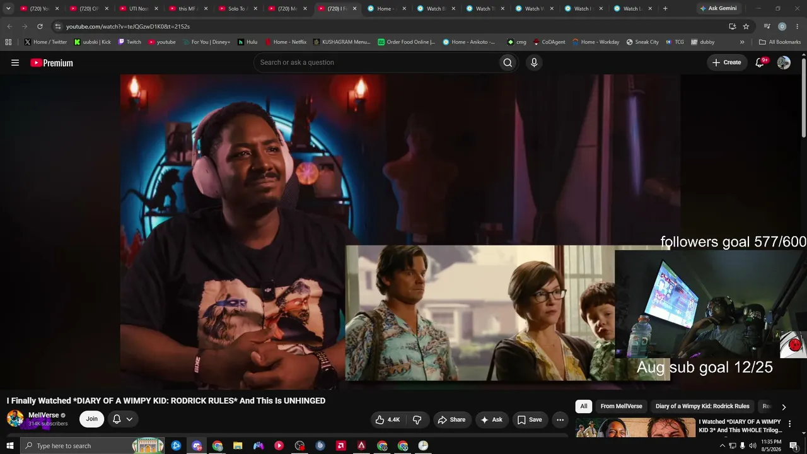This screenshot has height=454, width=807.
Task: Open AMD software from the taskbar
Action: click(340, 446)
